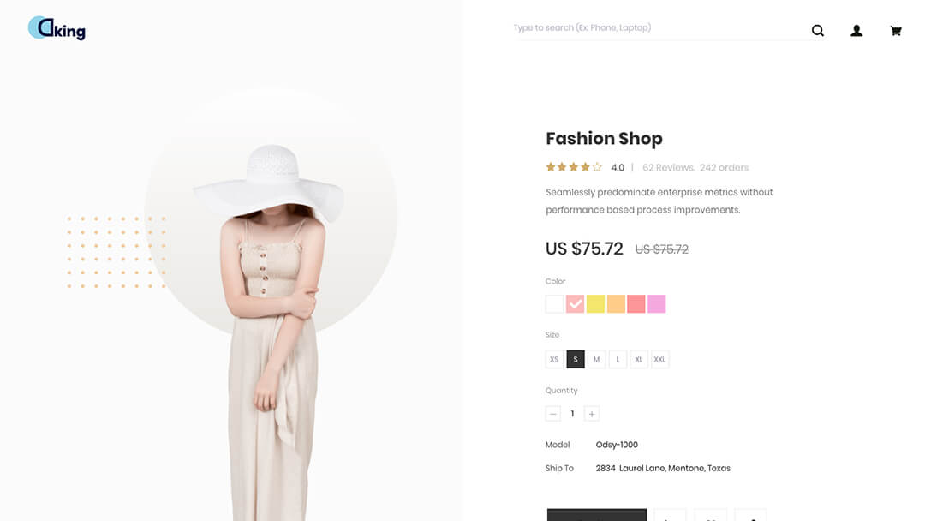The height and width of the screenshot is (521, 925).
Task: Select size XXL
Action: (x=659, y=359)
